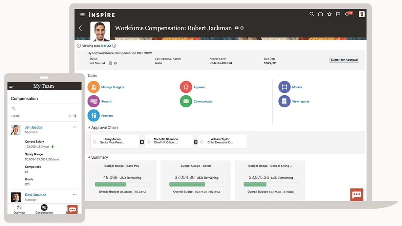Select Michelle Shannon radio button
The width and height of the screenshot is (402, 226).
pyautogui.click(x=148, y=142)
